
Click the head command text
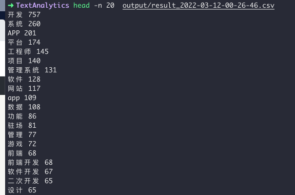[x=82, y=5]
